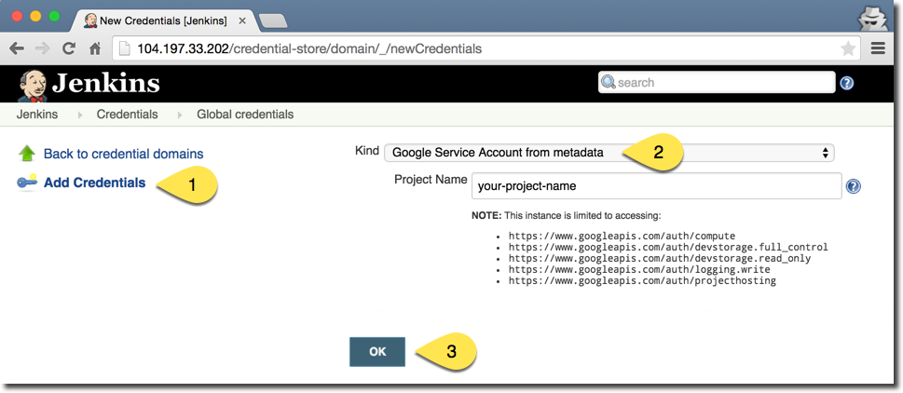Open the Kind dropdown

pyautogui.click(x=609, y=153)
